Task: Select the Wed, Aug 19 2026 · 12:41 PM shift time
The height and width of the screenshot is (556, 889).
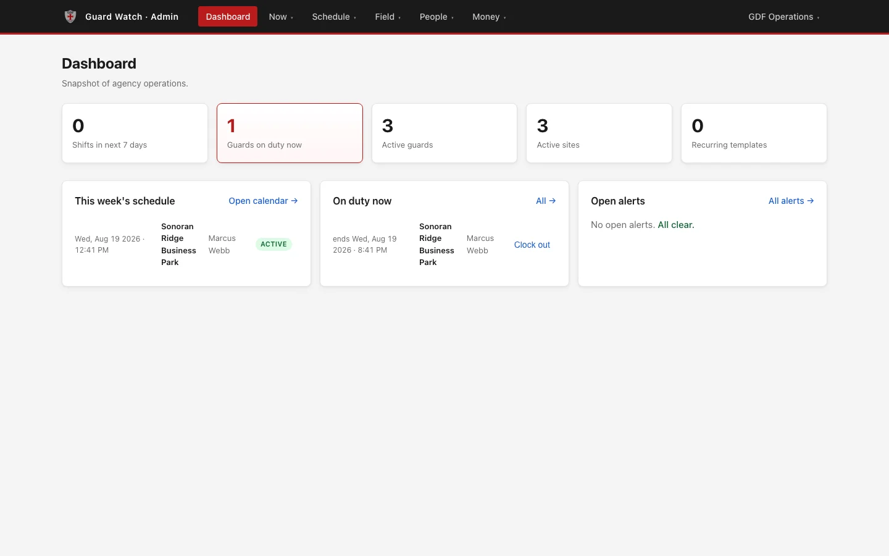Action: coord(110,245)
